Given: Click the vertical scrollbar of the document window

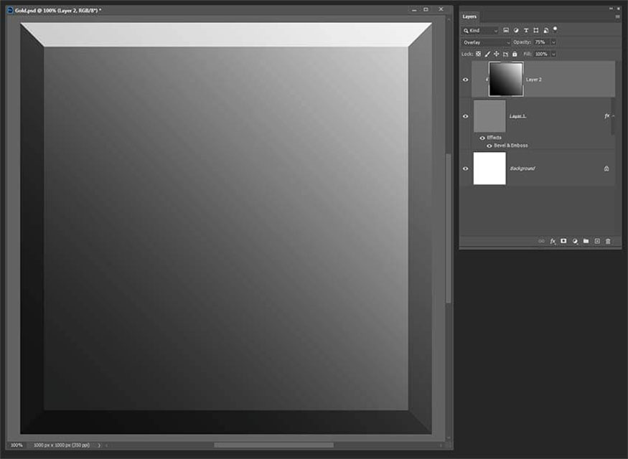Looking at the screenshot, I should [449, 228].
